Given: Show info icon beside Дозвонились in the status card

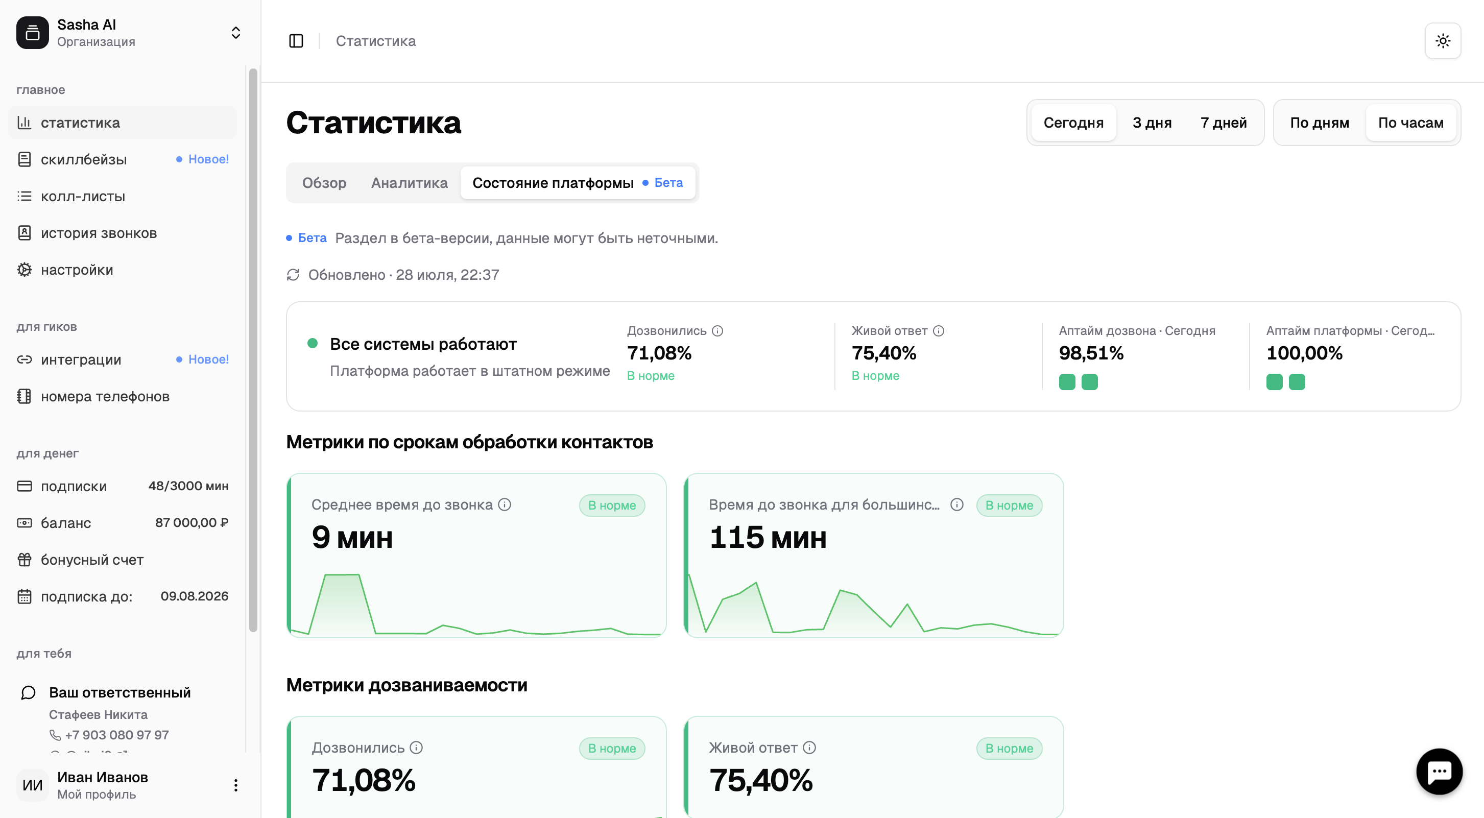Looking at the screenshot, I should click(x=717, y=331).
